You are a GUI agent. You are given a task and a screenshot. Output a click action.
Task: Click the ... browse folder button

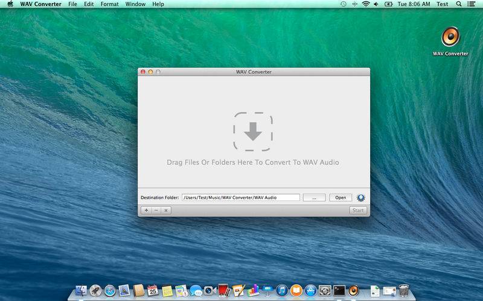314,197
